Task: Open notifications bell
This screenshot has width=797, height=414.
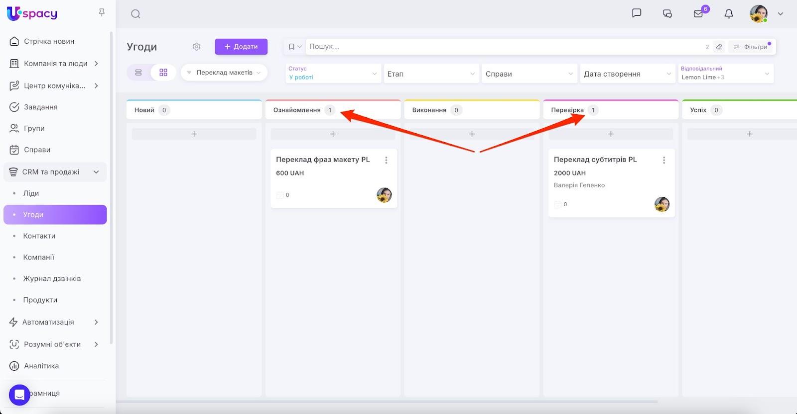Action: coord(729,13)
